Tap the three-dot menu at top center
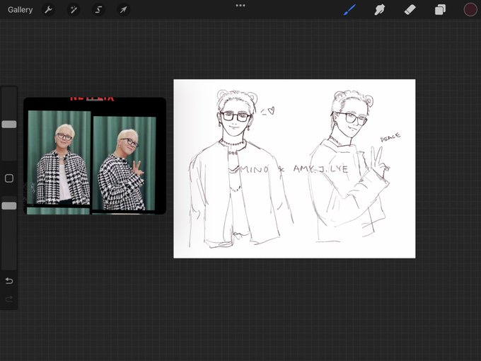Screen dimensions: 481x361 click(240, 6)
